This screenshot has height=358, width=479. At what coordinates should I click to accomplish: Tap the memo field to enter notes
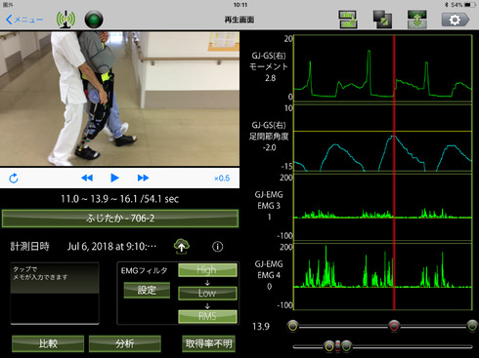click(55, 294)
